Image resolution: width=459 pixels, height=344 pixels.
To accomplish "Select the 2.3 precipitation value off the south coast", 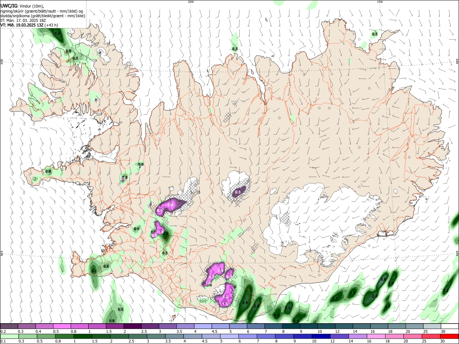I will click(x=287, y=308).
